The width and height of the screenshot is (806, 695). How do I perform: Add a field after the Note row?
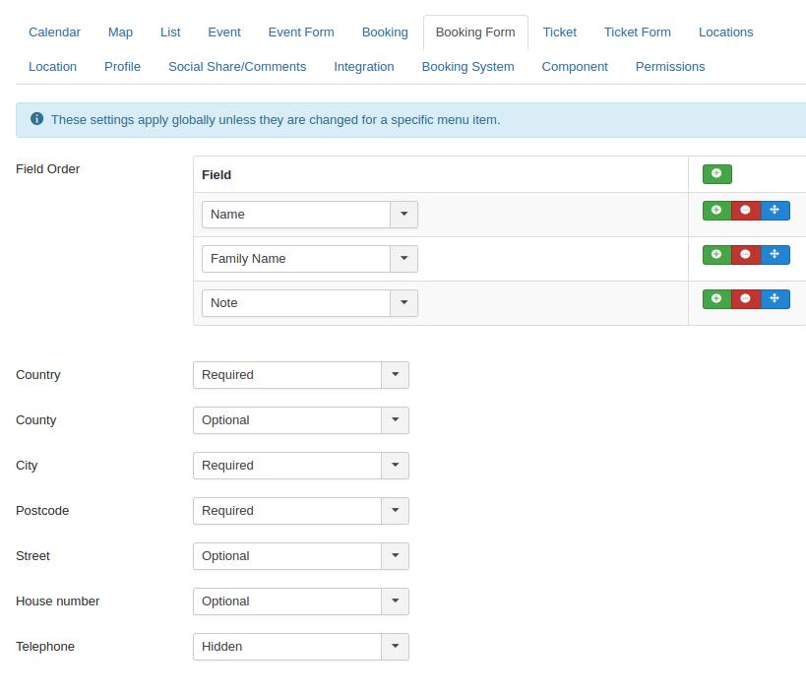[x=716, y=299]
